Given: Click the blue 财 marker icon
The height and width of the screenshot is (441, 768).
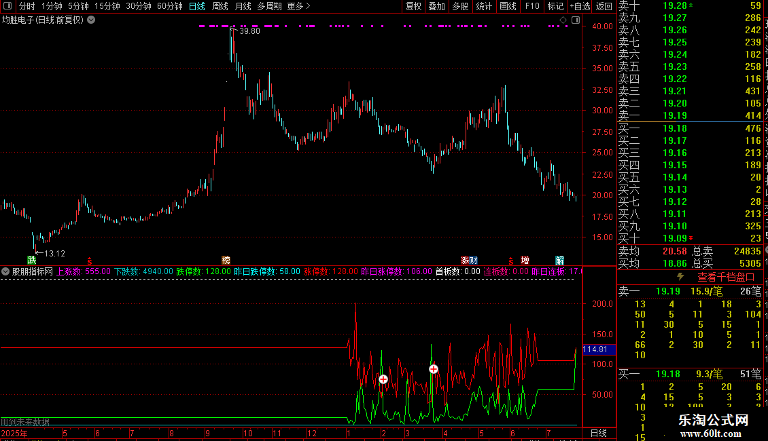Looking at the screenshot, I should click(x=473, y=260).
